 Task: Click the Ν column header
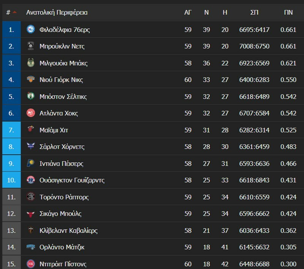coord(206,12)
